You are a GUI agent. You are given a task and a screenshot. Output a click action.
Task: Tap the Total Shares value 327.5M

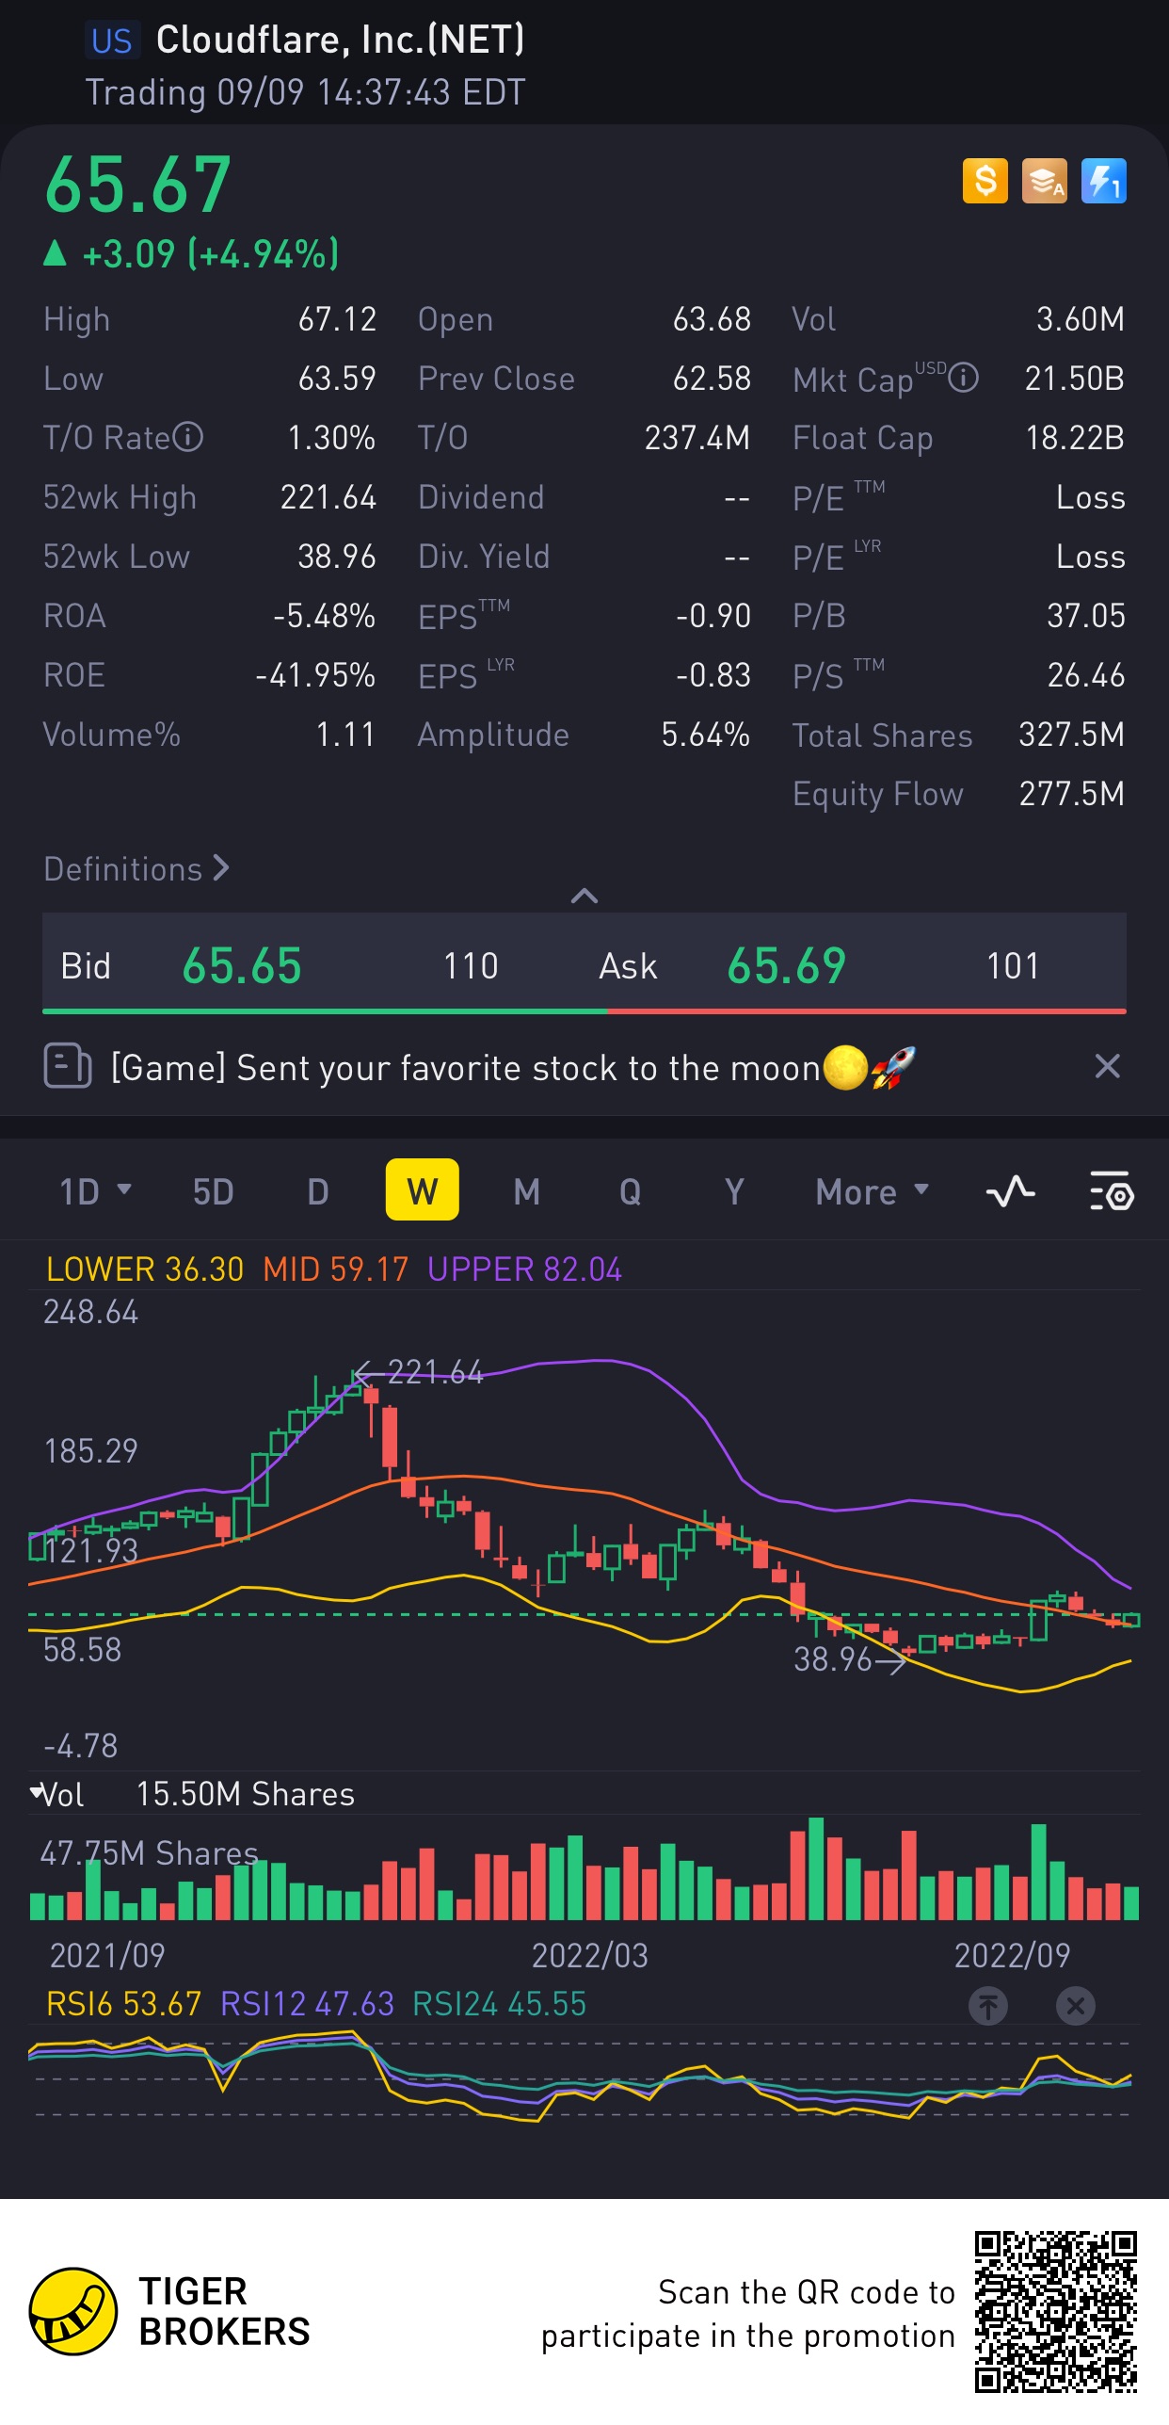(x=1071, y=734)
